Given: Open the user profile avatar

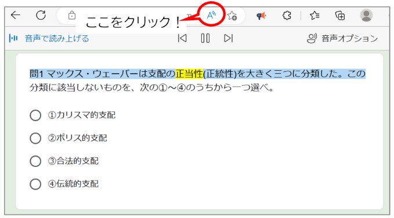Looking at the screenshot, I should click(x=366, y=15).
